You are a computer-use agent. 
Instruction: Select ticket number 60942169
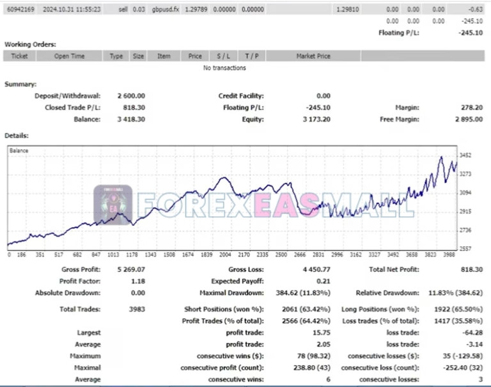[x=20, y=10]
